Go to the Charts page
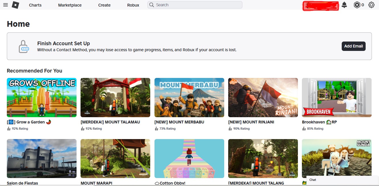Screen dimensions: 379x186 tap(35, 5)
